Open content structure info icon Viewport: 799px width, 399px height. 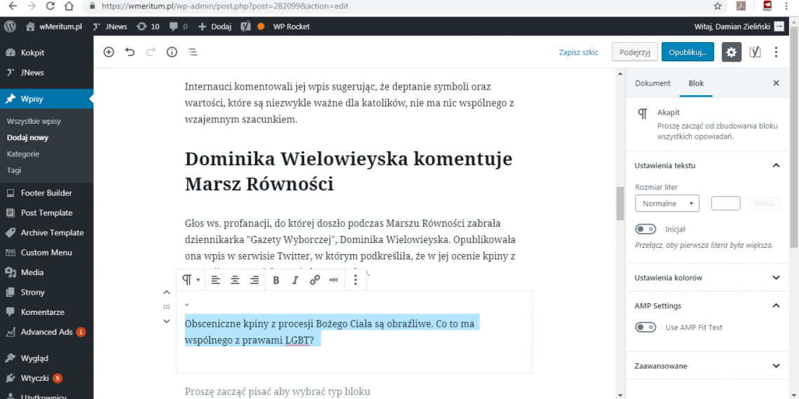point(172,52)
